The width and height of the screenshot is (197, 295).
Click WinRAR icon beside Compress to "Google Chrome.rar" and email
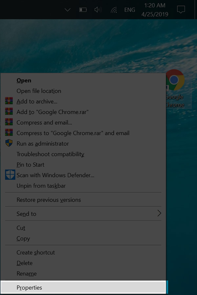click(x=9, y=132)
